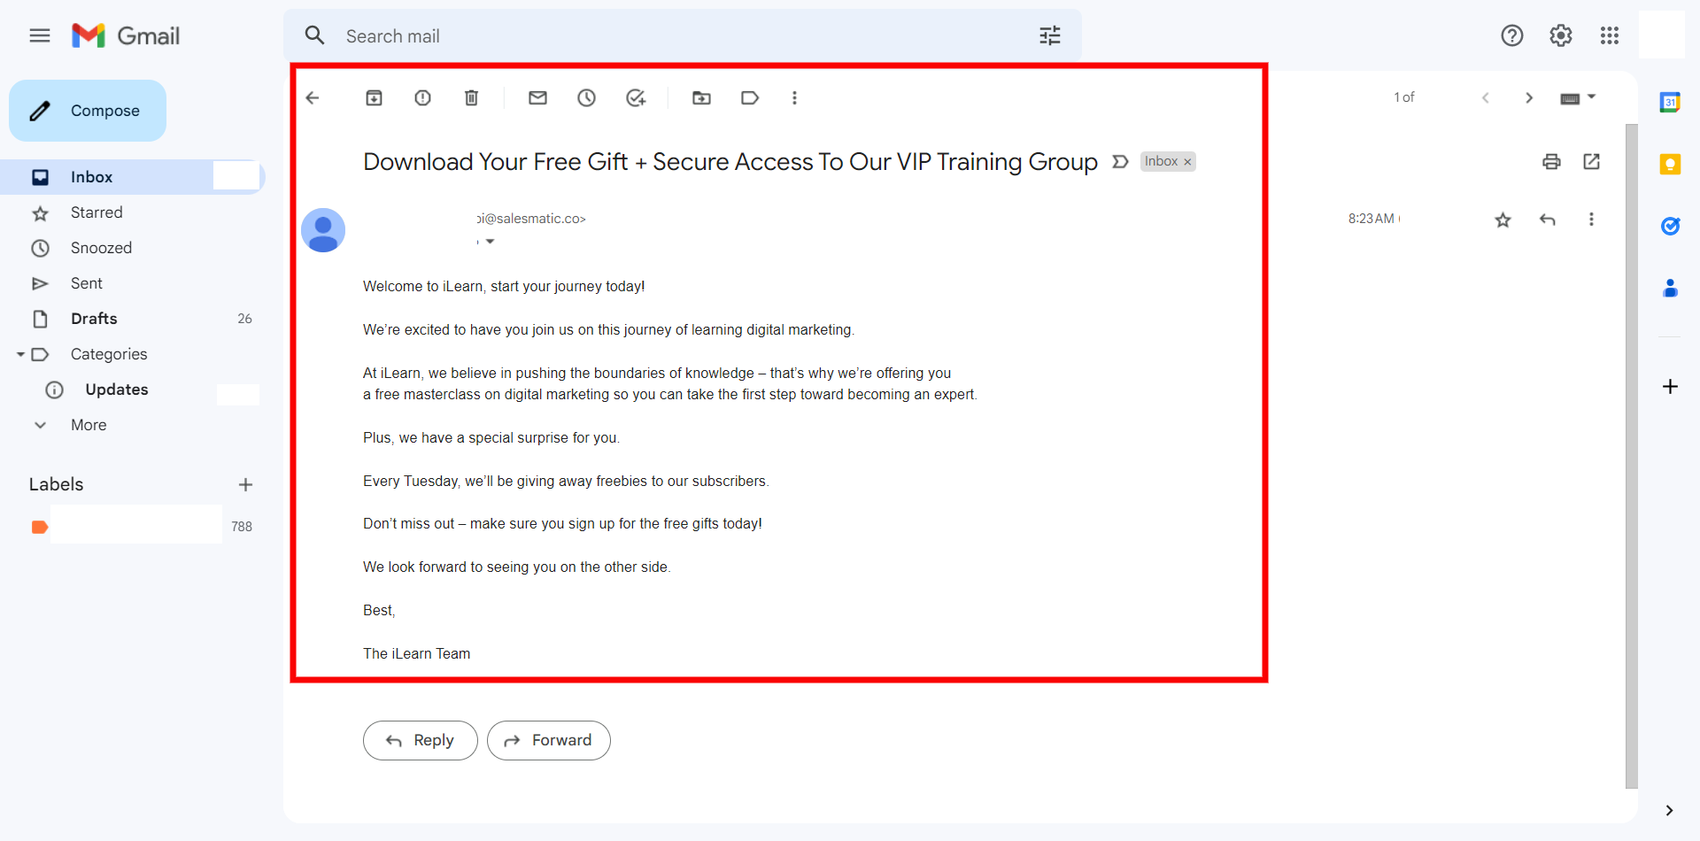Collapse the main menu with the hamburger icon
This screenshot has width=1700, height=841.
coord(40,35)
